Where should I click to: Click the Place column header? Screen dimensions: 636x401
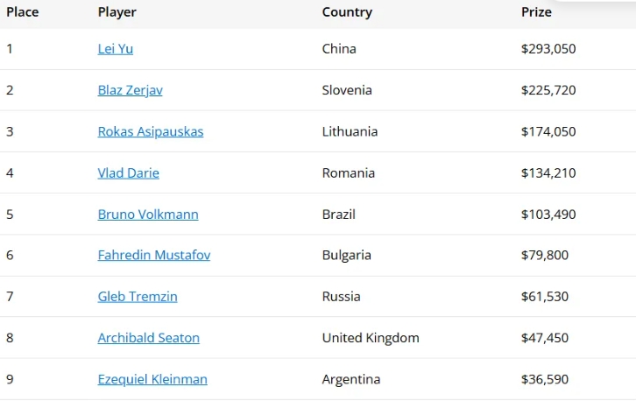pos(23,12)
